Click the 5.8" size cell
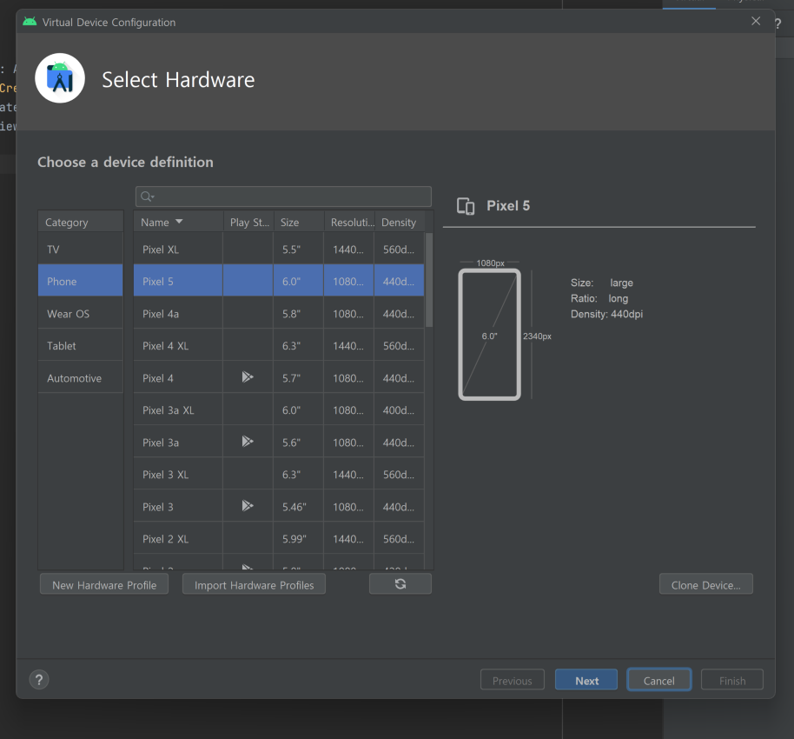 click(x=298, y=314)
